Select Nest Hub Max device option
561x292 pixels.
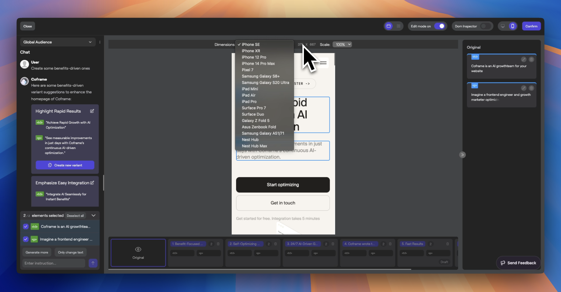point(264,146)
